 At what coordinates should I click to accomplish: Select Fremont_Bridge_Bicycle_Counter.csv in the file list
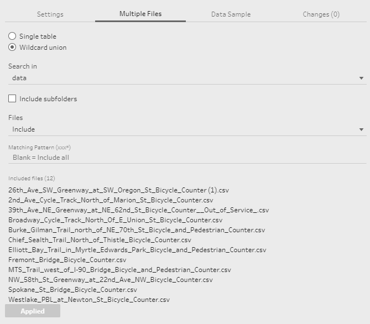67,260
